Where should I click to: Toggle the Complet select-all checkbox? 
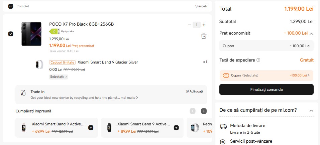coord(11,6)
